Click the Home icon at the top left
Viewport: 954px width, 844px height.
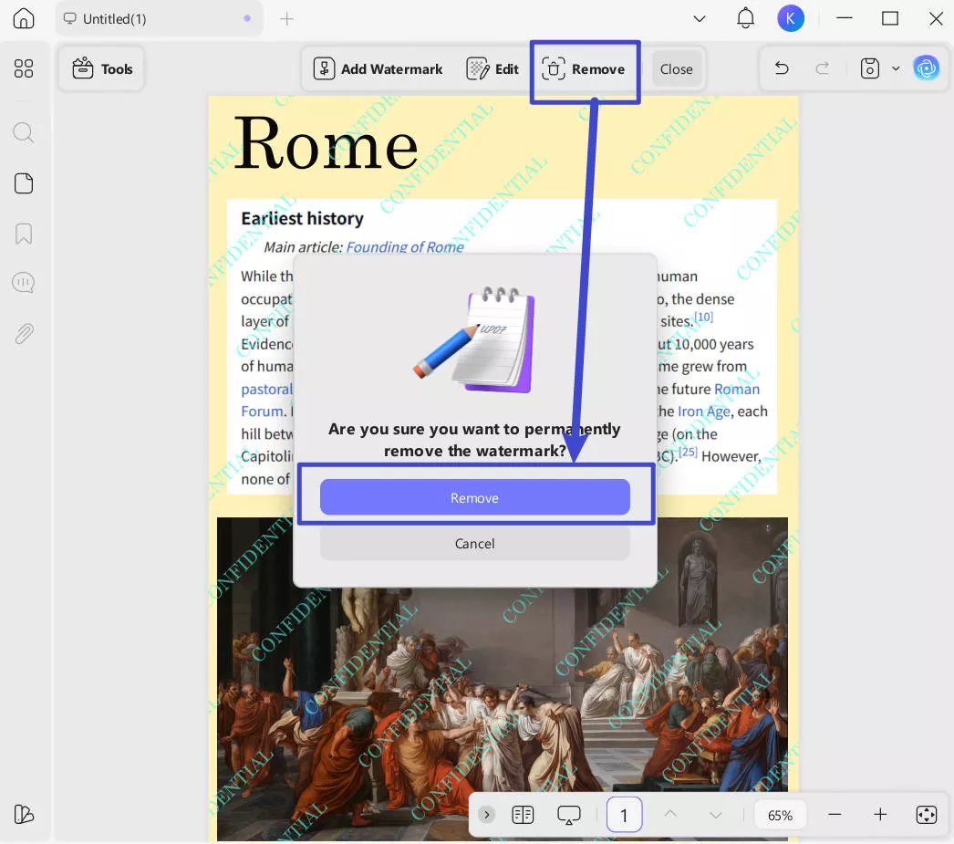coord(24,18)
